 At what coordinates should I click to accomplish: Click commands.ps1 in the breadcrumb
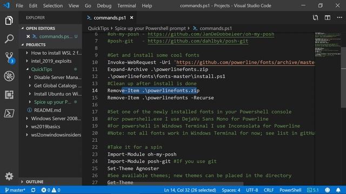[212, 29]
